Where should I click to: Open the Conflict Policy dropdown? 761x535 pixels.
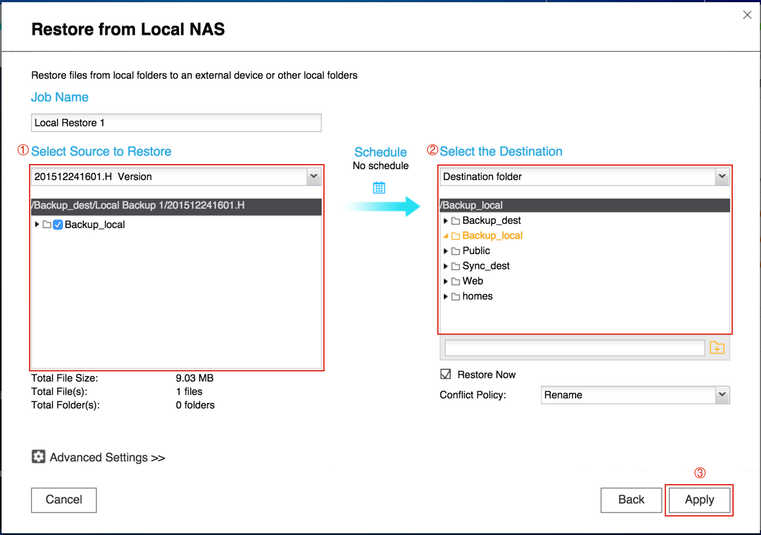pyautogui.click(x=722, y=395)
